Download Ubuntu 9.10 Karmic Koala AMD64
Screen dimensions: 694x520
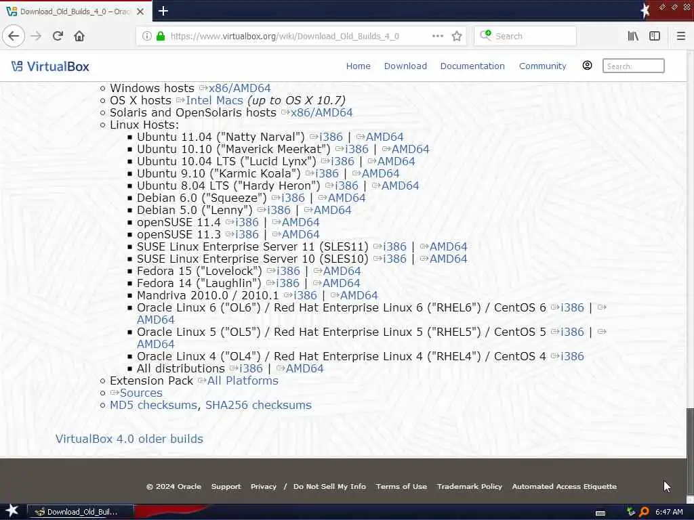381,173
